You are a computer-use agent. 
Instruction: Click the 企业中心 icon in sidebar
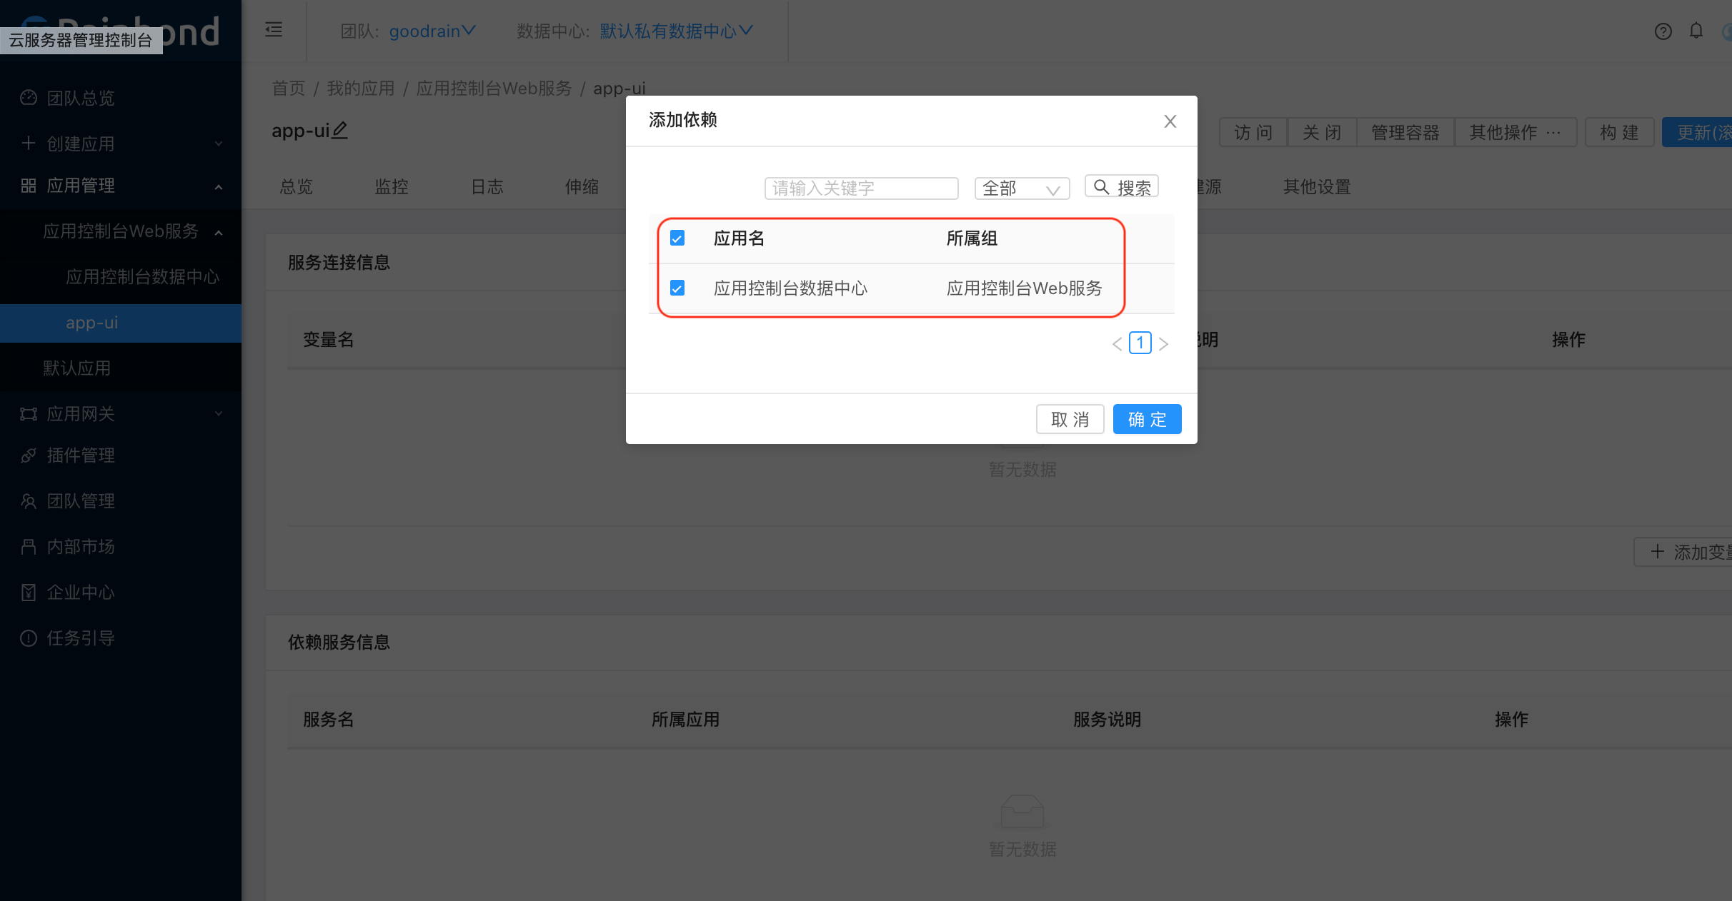29,593
